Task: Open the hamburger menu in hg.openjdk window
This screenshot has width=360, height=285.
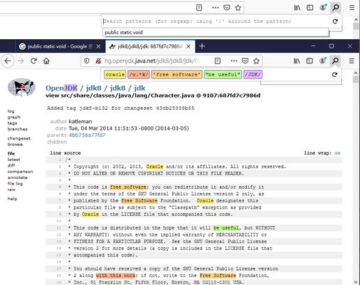Action: [351, 61]
